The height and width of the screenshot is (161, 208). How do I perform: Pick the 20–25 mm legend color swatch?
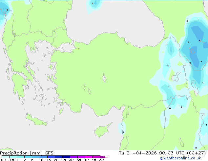(59, 157)
